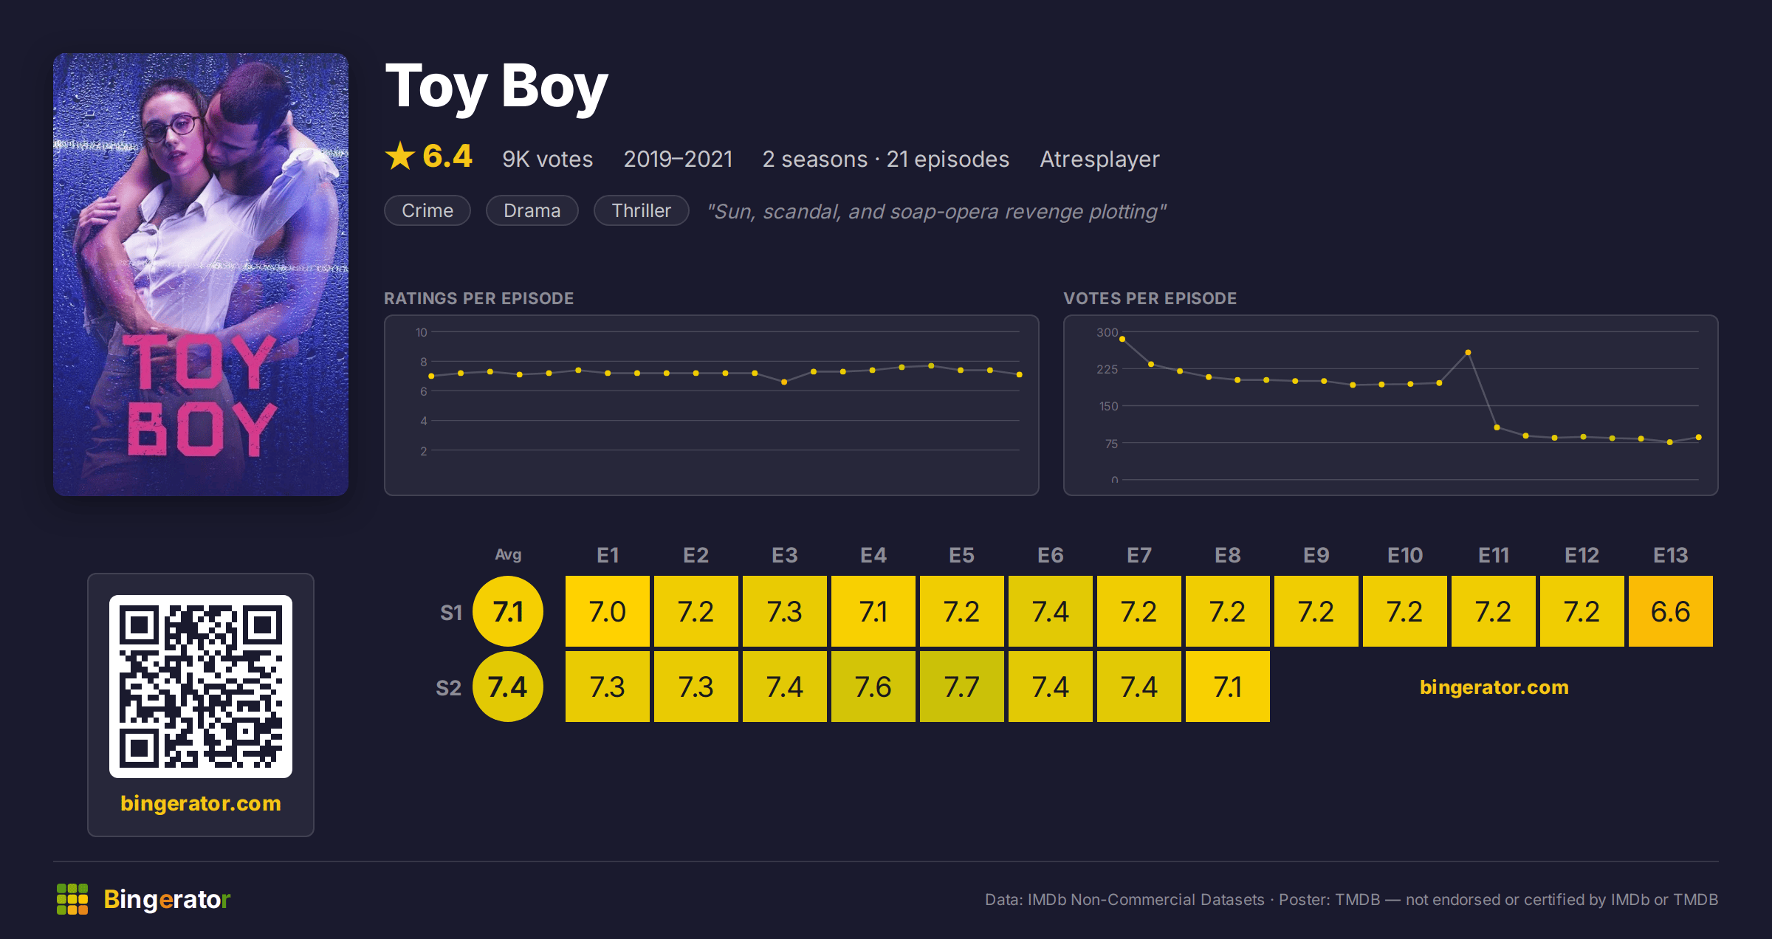Select the Drama genre tag
Viewport: 1772px width, 939px height.
tap(532, 211)
